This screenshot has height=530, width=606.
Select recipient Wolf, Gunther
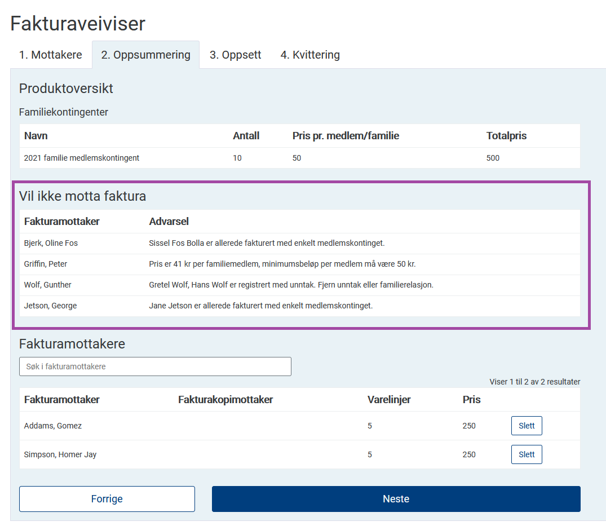(x=47, y=285)
